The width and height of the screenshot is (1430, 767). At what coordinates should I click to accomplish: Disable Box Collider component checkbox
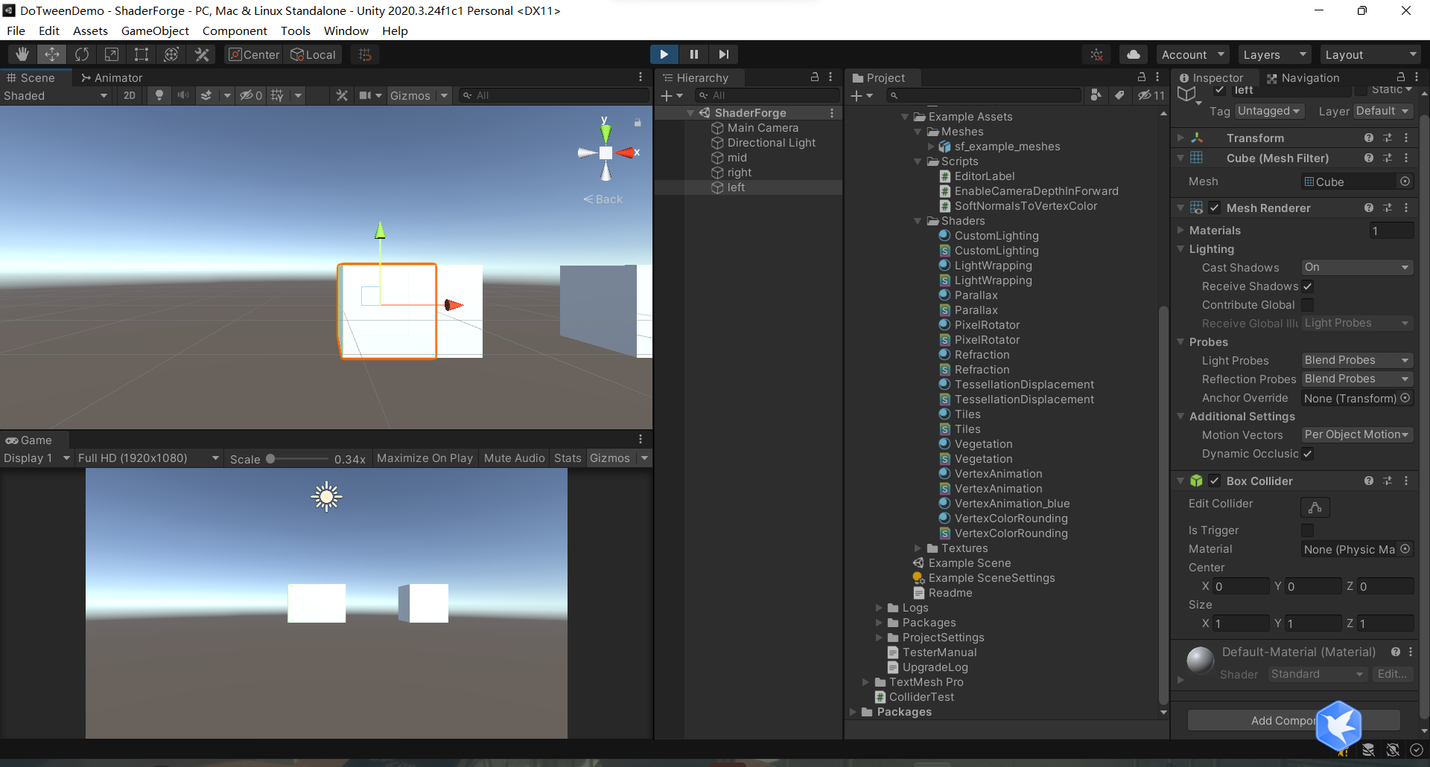coord(1215,481)
